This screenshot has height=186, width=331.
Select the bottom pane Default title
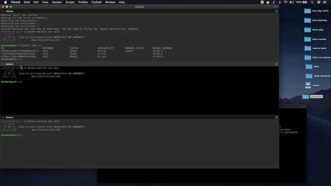tap(9, 117)
